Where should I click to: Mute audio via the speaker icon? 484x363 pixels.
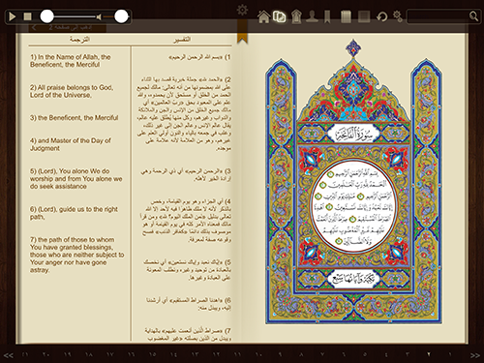click(x=99, y=16)
